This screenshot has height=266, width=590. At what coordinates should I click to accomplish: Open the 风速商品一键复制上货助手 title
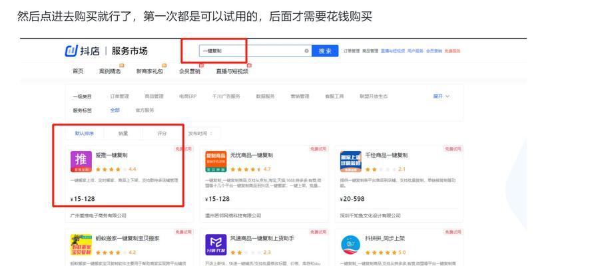262,239
